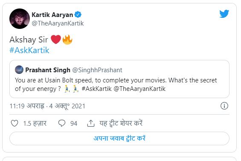Viewport: 241px width, 161px height.
Task: Open Prashant Singh name in quoted tweet
Action: coord(48,70)
